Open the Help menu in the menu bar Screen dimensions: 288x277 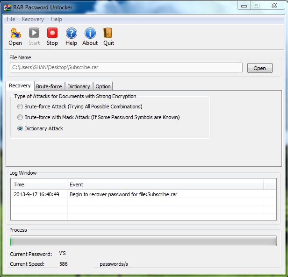click(x=56, y=19)
